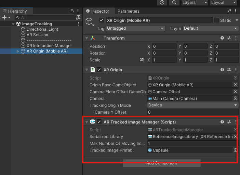Focus the Hierarchy search field
This screenshot has width=240, height=175.
[x=45, y=17]
